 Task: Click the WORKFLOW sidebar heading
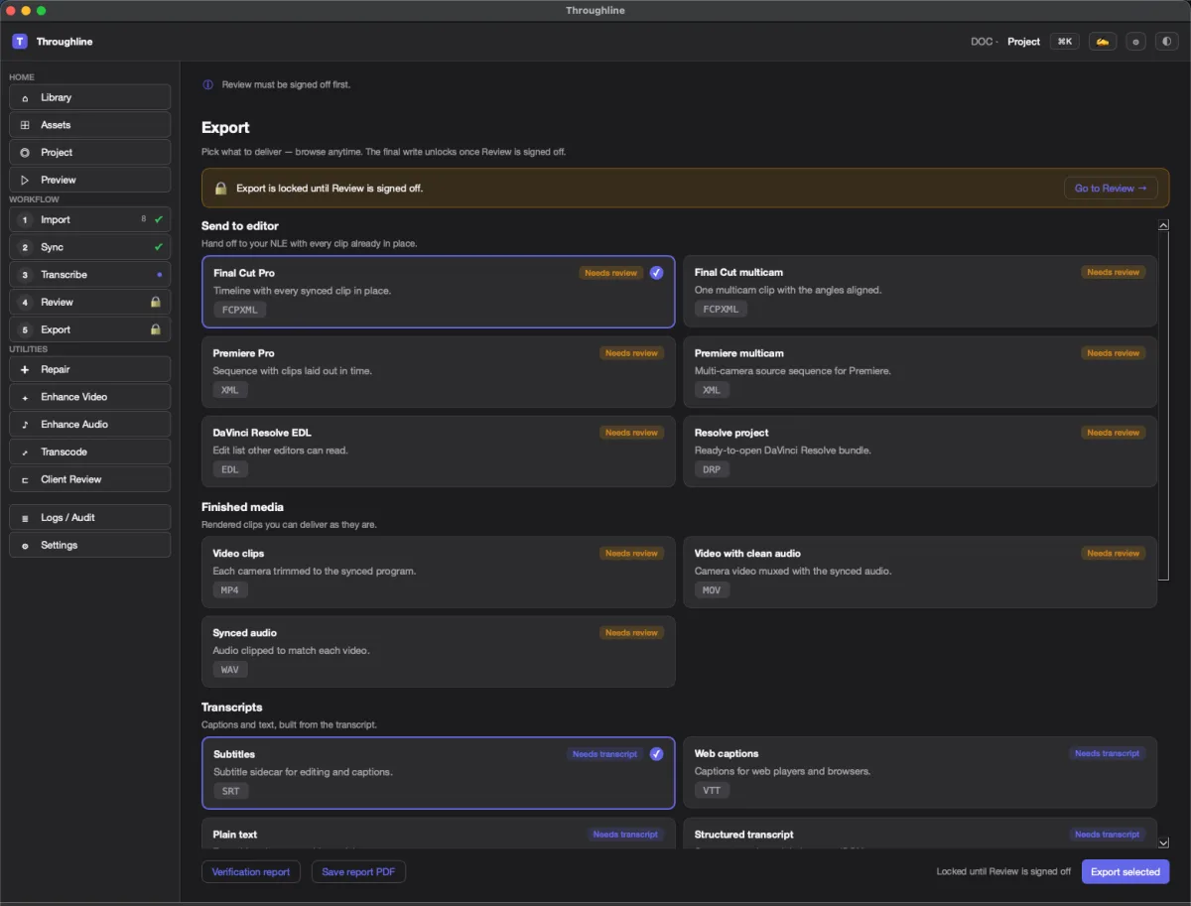point(35,199)
